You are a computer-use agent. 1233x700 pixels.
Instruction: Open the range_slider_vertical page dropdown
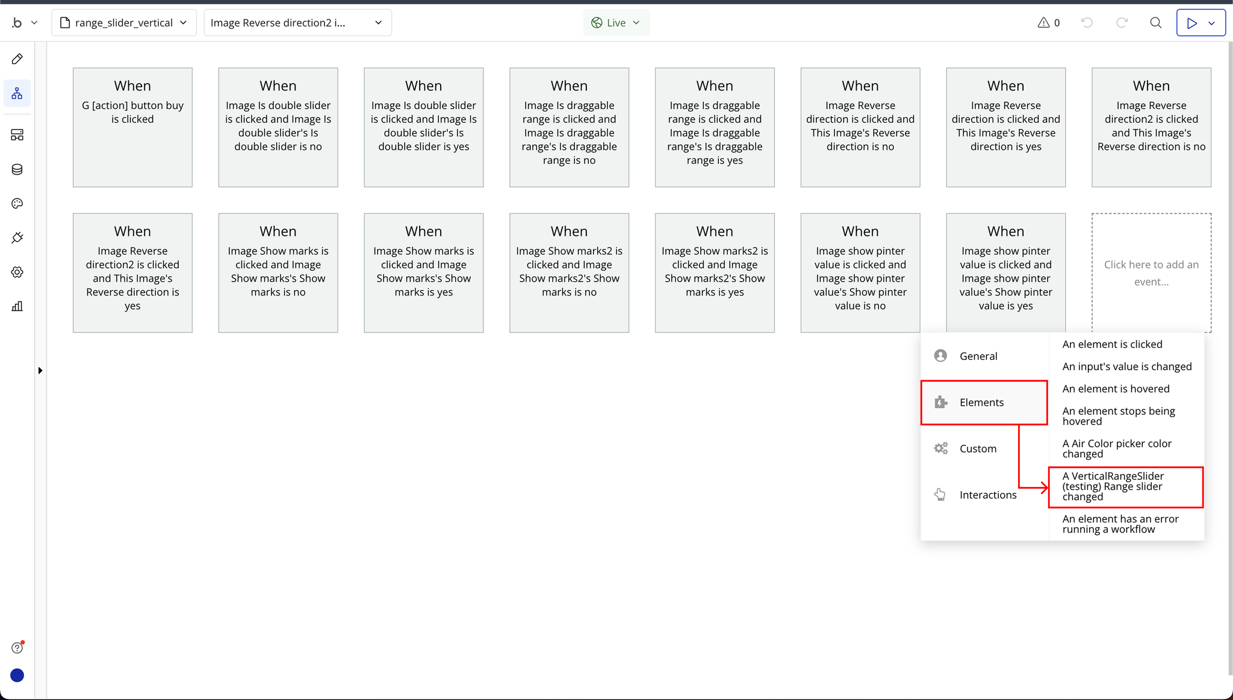coord(124,23)
